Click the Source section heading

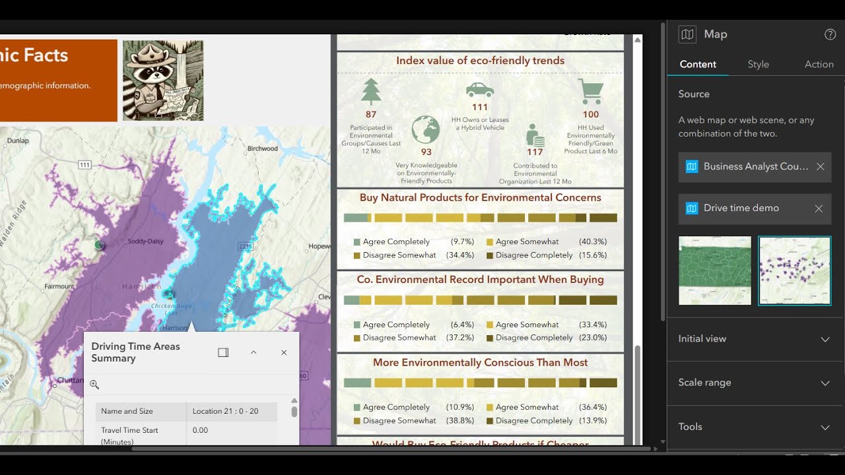point(694,94)
